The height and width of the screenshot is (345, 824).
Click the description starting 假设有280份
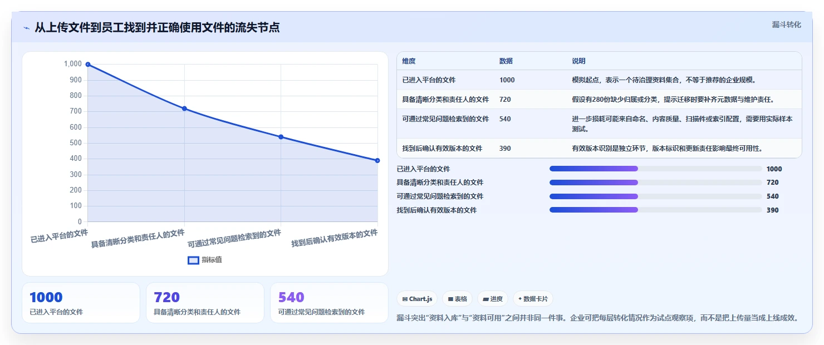[673, 100]
